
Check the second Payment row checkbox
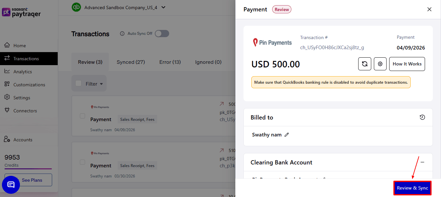pos(82,162)
